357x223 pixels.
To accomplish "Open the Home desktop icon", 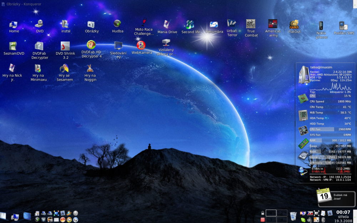I will 14,27.
